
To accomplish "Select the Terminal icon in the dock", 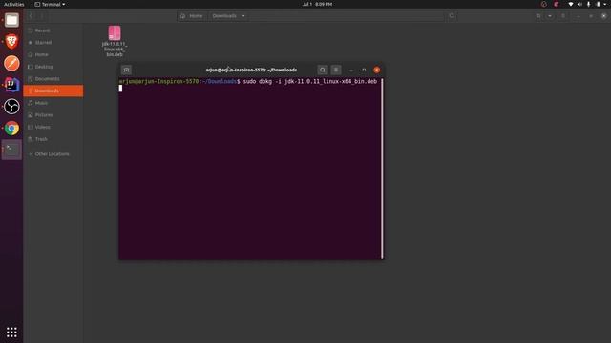I will 11,150.
